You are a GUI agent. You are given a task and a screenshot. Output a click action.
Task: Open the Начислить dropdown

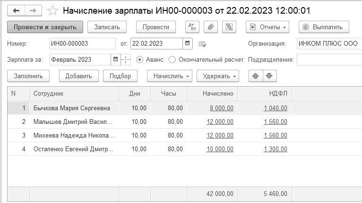pos(170,75)
